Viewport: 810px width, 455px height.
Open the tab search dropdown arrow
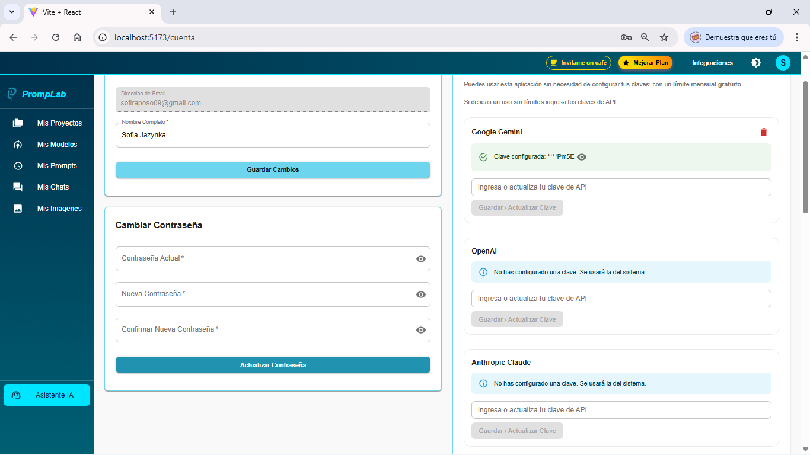point(11,12)
